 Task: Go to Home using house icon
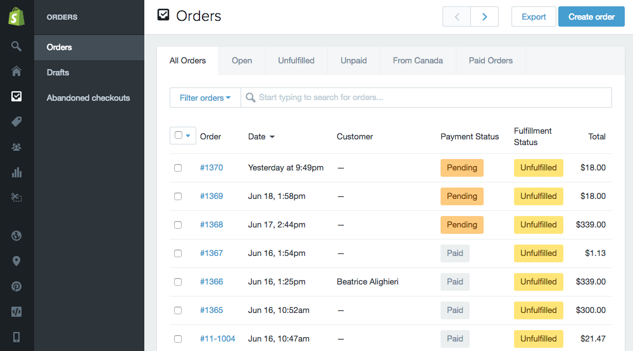[16, 71]
